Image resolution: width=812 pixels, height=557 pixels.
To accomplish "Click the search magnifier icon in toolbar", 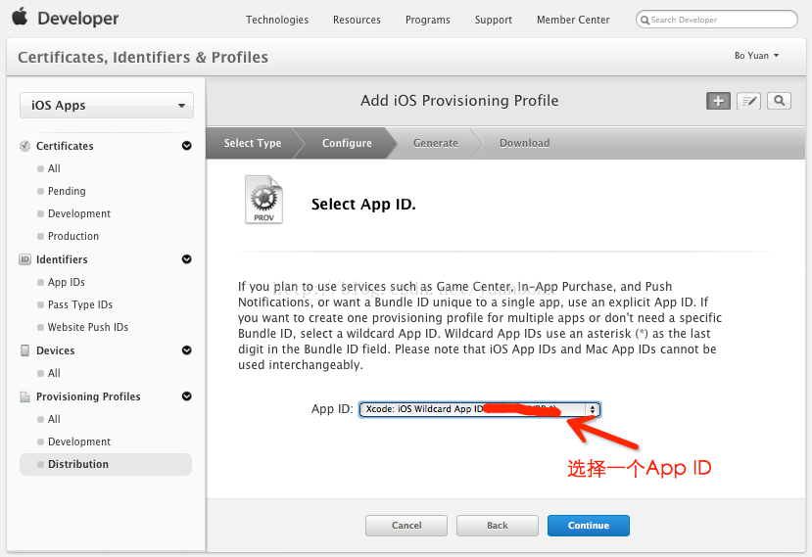I will click(779, 101).
